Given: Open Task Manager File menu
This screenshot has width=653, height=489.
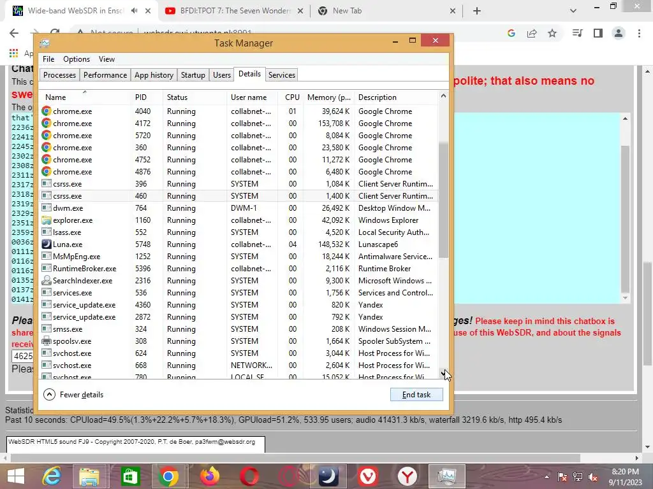Looking at the screenshot, I should [48, 59].
